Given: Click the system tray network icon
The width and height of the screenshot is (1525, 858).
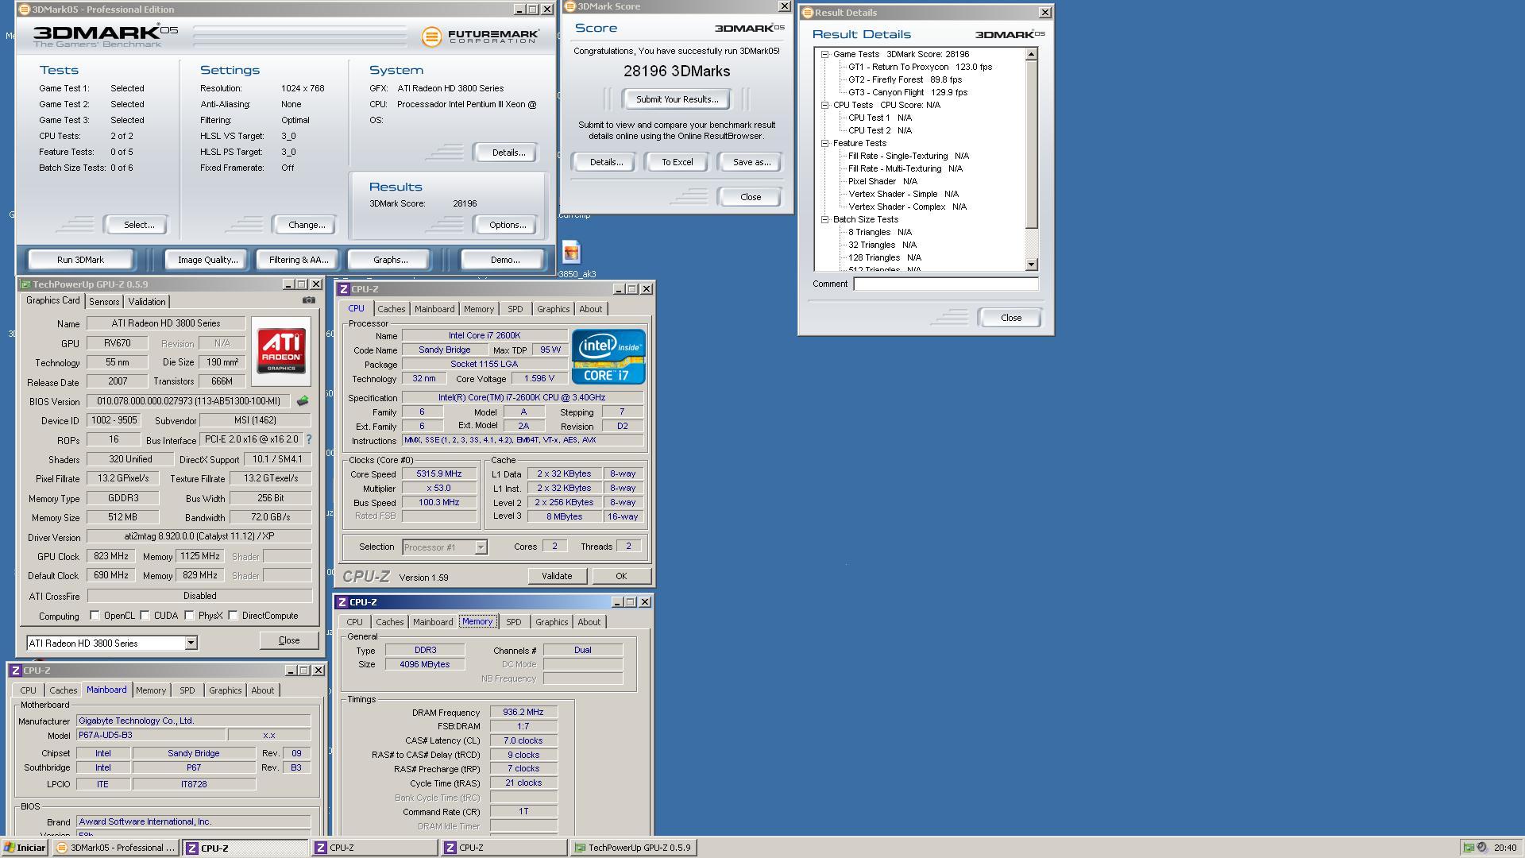Looking at the screenshot, I should 1469,848.
